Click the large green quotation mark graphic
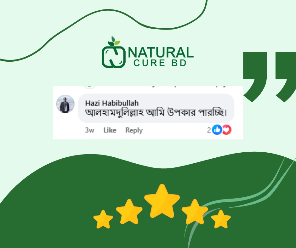 point(269,77)
